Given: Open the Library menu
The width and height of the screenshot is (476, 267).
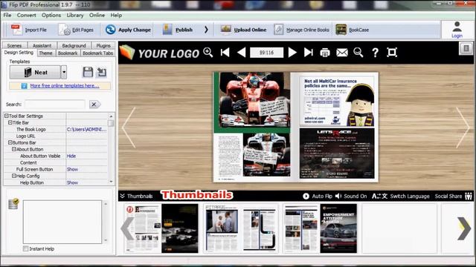Looking at the screenshot, I should [x=75, y=15].
